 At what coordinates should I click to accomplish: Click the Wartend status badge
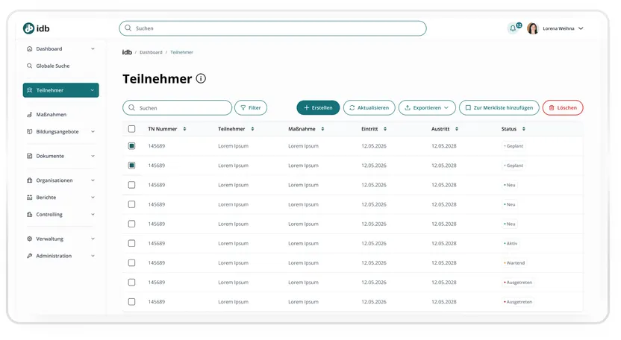tap(514, 262)
